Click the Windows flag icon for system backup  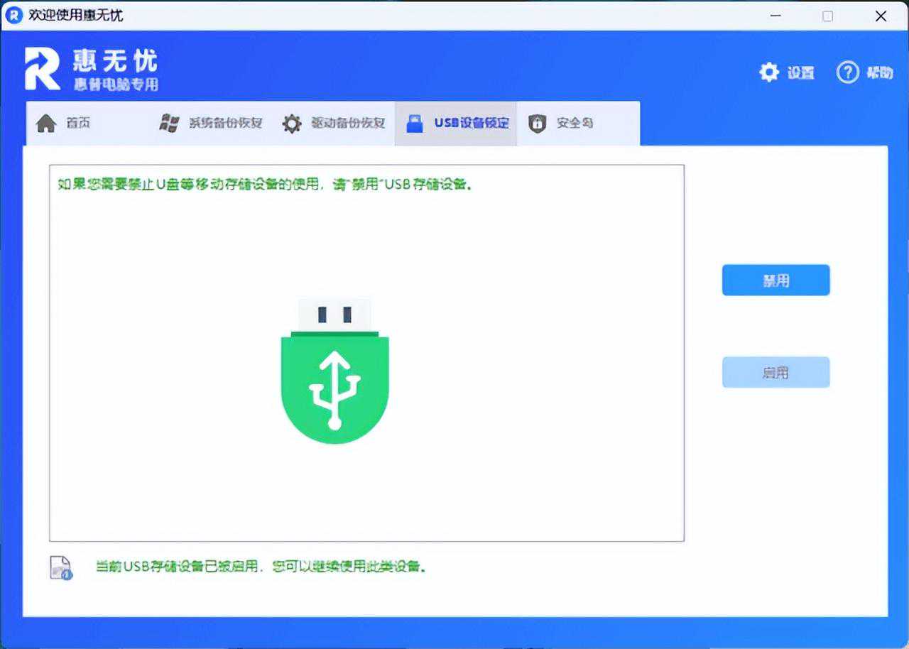point(169,124)
